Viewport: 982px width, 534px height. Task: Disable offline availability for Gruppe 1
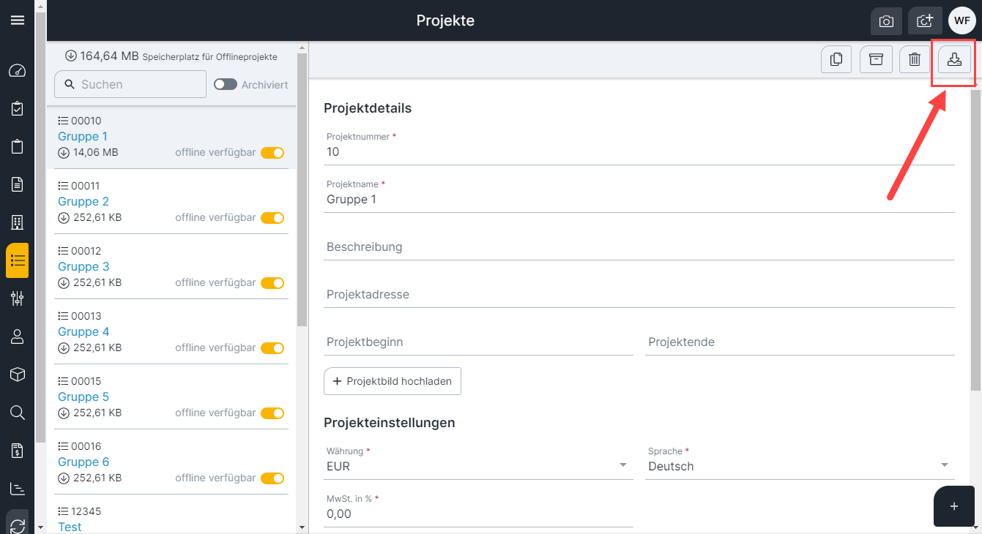pos(272,153)
